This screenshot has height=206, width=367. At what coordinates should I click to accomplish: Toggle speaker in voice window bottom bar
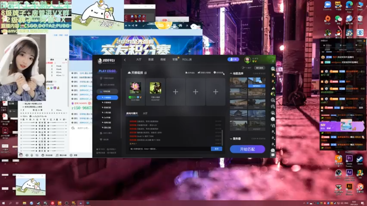click(x=27, y=155)
